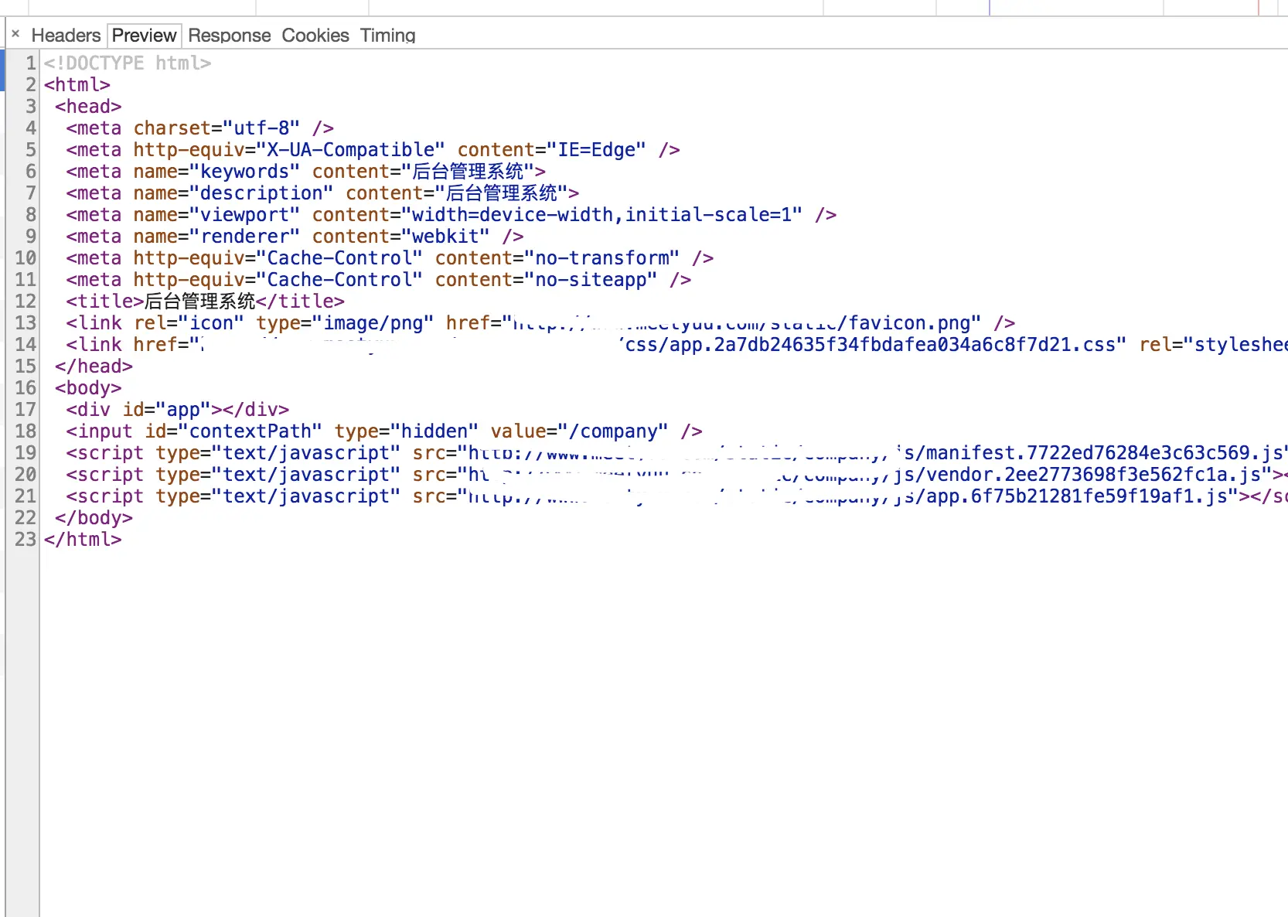Select the title tag line
Image resolution: width=1288 pixels, height=917 pixels.
point(205,301)
